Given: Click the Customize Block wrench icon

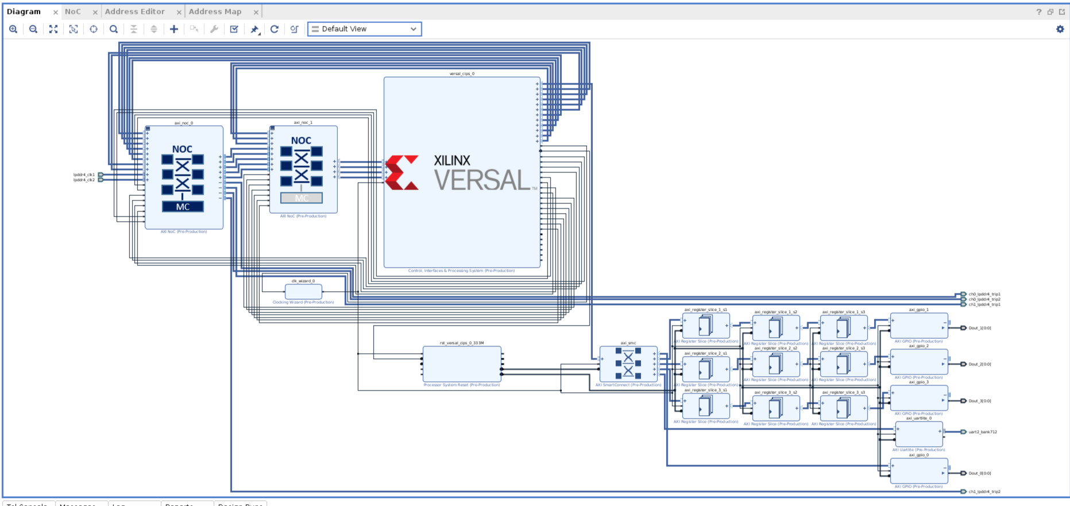Looking at the screenshot, I should click(x=214, y=29).
